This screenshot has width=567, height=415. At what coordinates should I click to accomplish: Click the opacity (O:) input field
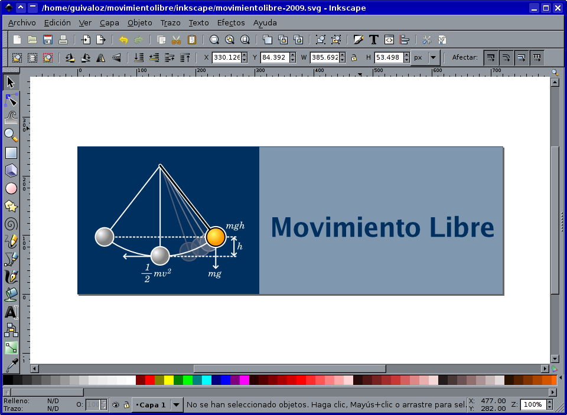pyautogui.click(x=92, y=404)
